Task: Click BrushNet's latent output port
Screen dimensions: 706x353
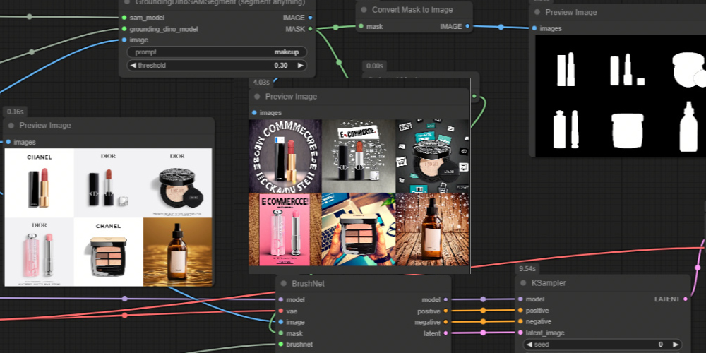Action: coord(445,333)
